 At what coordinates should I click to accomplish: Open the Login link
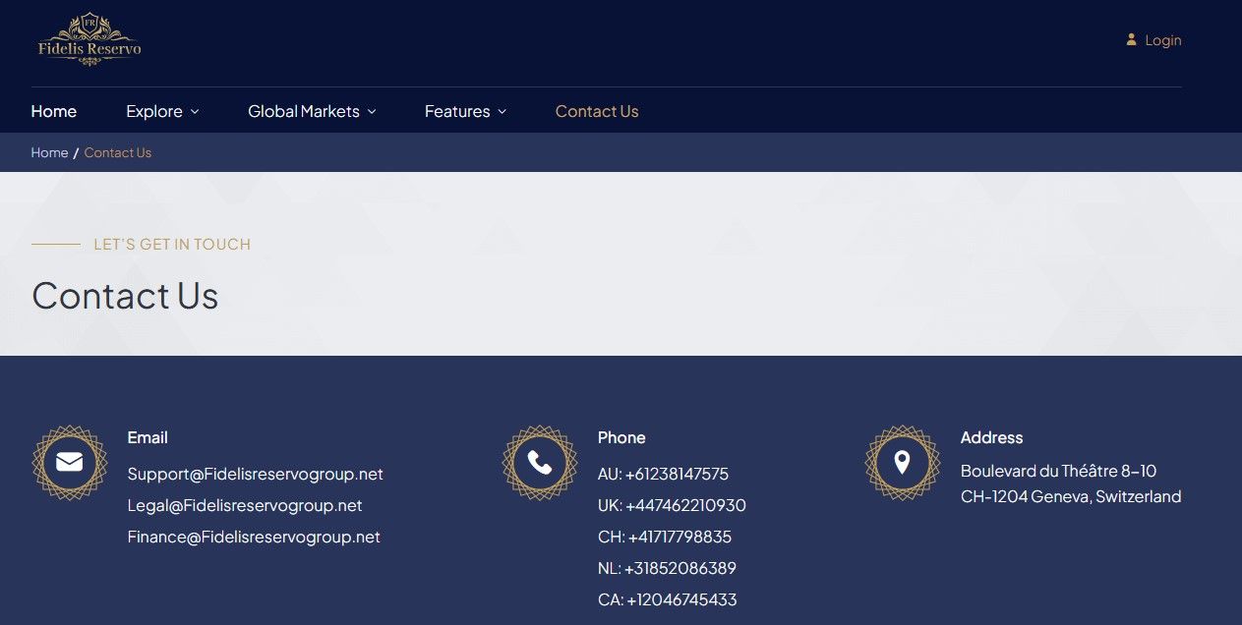[1163, 40]
